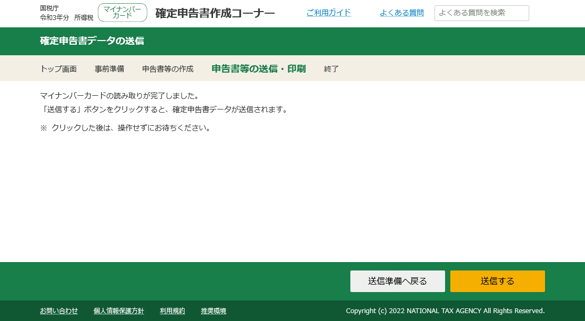The image size is (585, 321).
Task: Focus the よくある質問を検索 search box
Action: [x=481, y=13]
